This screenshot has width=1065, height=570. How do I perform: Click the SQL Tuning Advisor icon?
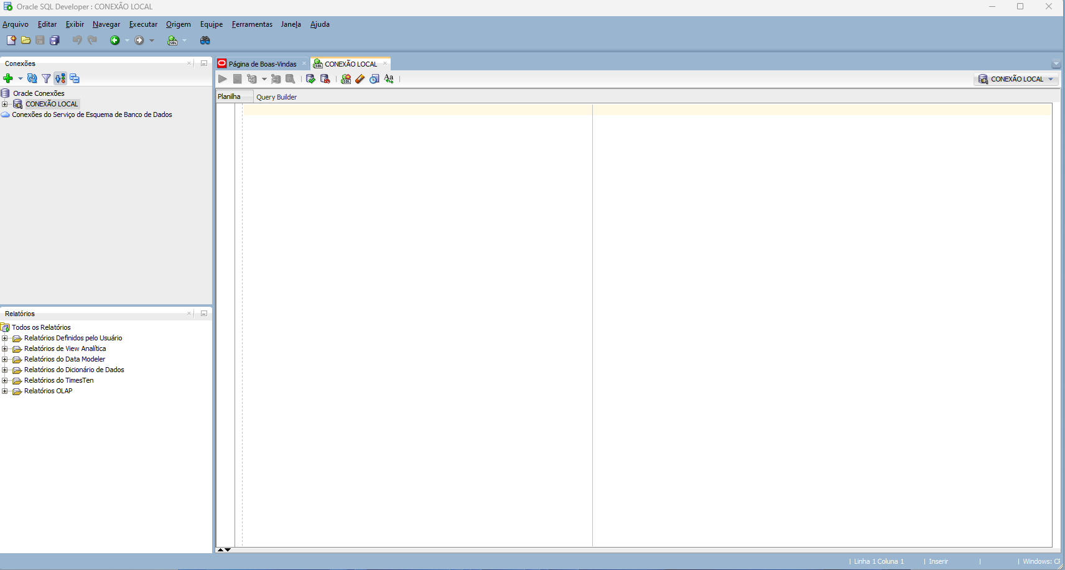pyautogui.click(x=291, y=79)
